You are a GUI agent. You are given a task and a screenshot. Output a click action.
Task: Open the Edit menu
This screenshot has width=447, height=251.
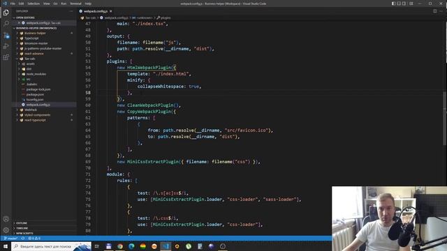[22, 3]
